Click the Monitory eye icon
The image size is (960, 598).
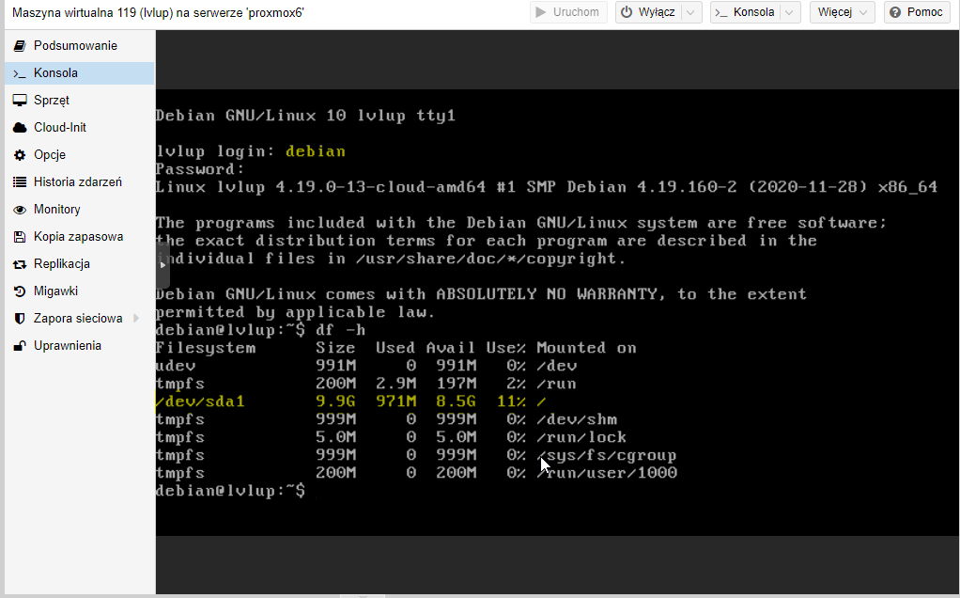[20, 210]
